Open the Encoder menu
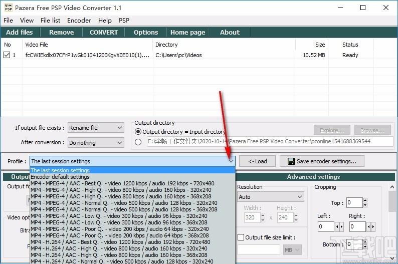398x264 pixels. [x=79, y=20]
